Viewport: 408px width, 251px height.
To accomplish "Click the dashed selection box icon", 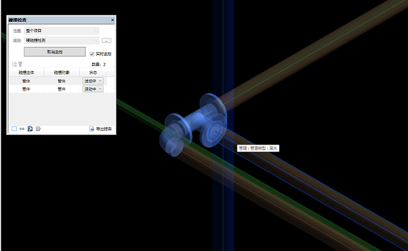I will 14,129.
